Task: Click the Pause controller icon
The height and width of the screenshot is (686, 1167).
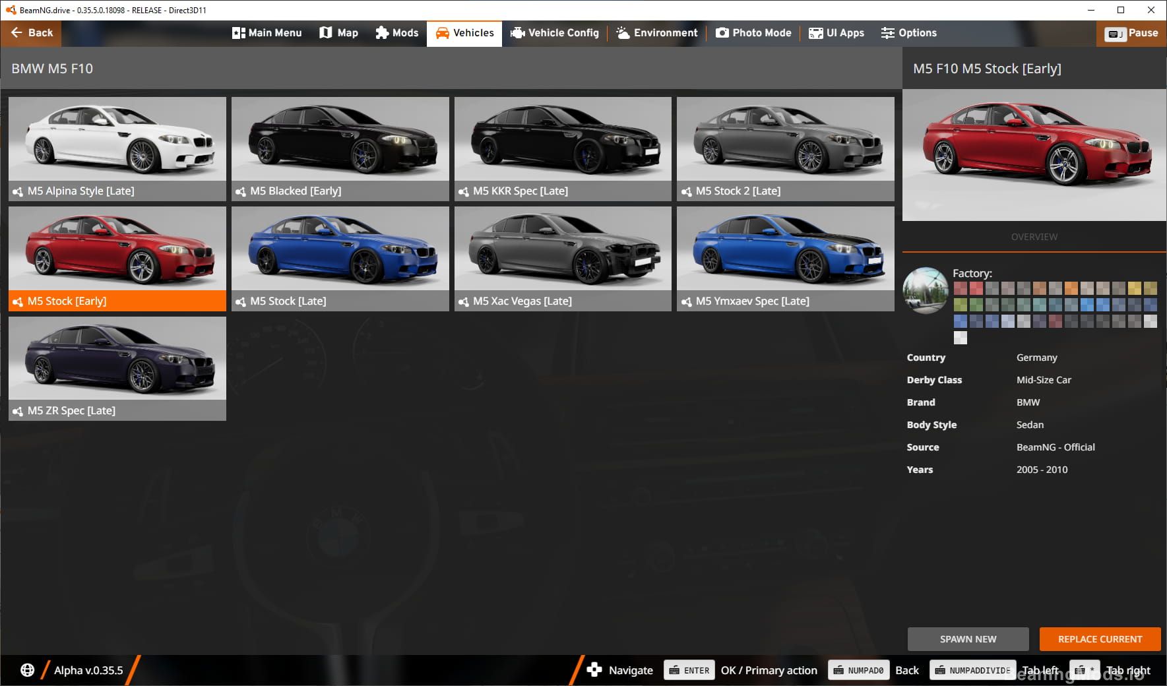Action: click(x=1116, y=34)
